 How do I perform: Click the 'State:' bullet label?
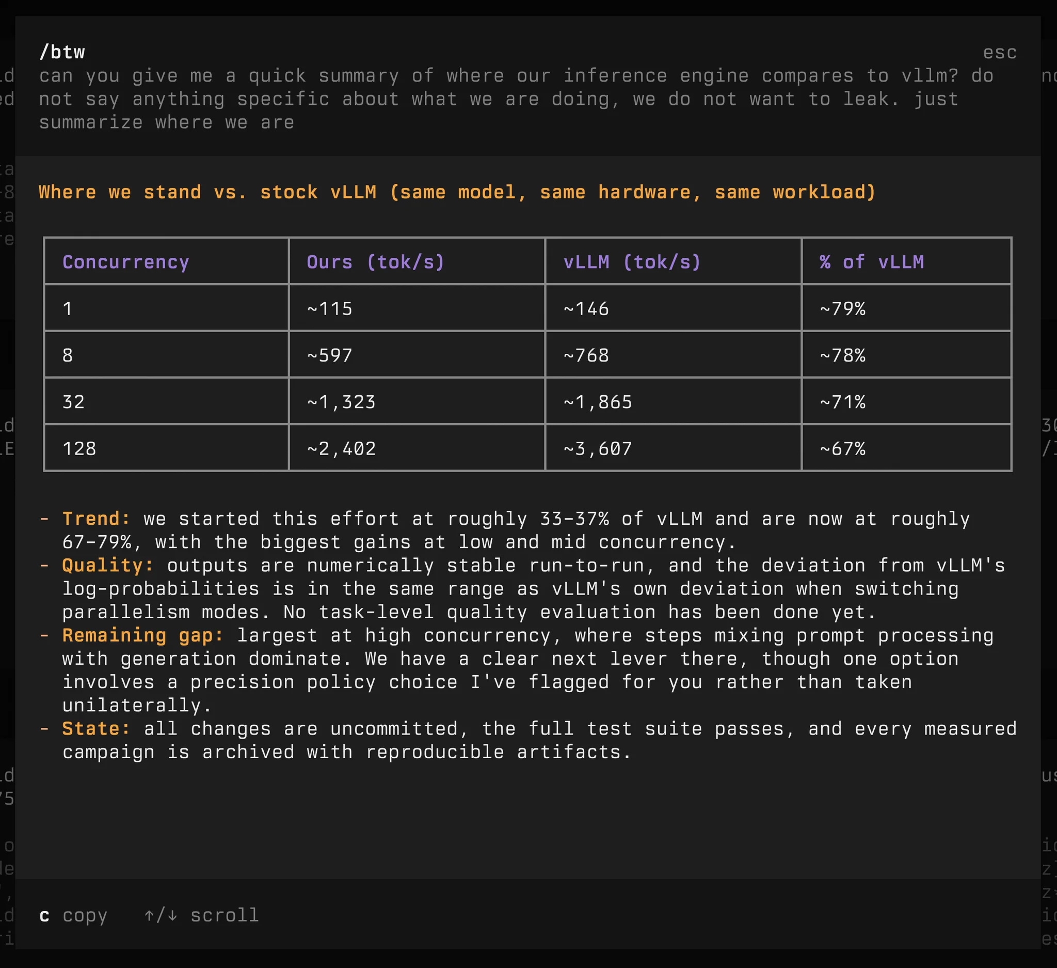click(97, 729)
